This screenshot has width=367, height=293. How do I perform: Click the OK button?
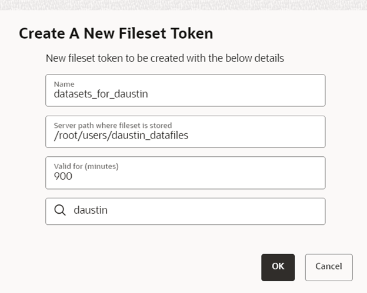point(278,267)
